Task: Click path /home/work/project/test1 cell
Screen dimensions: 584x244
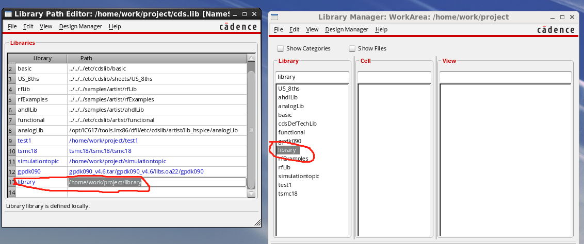Action: (x=157, y=141)
